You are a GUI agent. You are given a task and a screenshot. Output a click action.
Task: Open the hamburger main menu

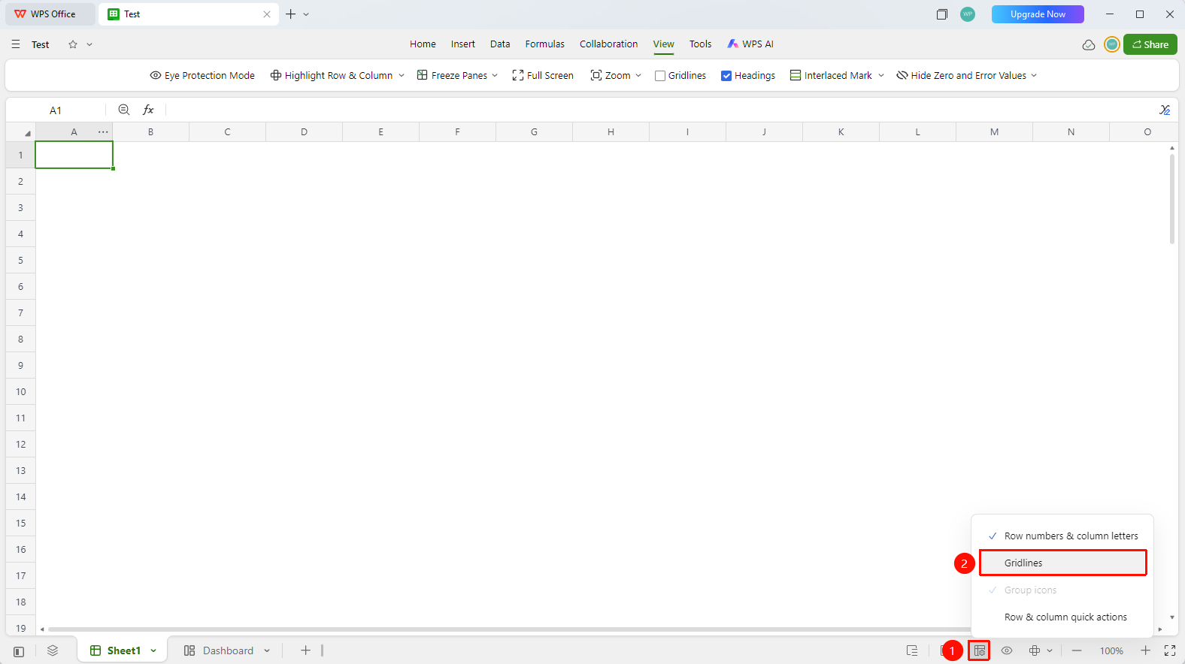point(16,44)
